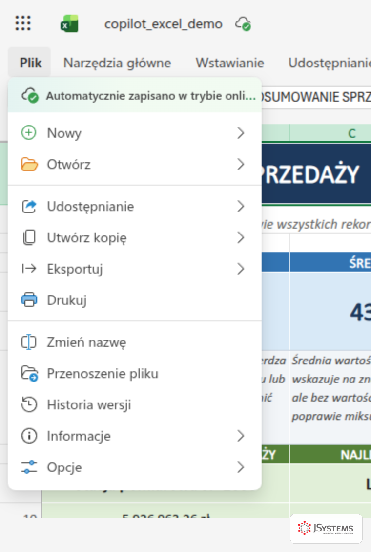The width and height of the screenshot is (371, 552).
Task: Select the Eksportuj menu entry
Action: 135,269
